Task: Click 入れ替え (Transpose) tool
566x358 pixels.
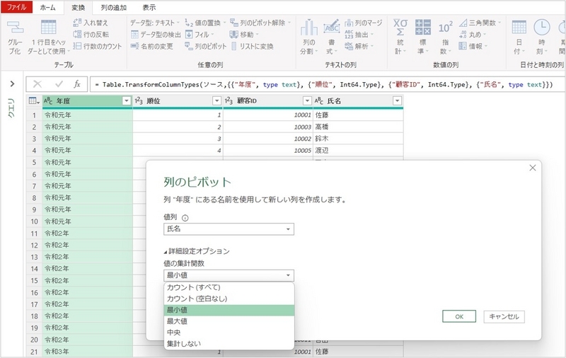Action: [x=91, y=23]
